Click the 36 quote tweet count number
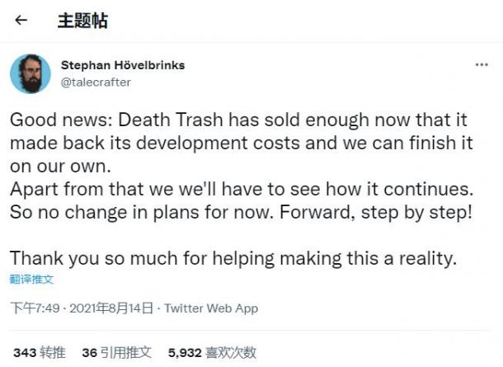 (x=90, y=353)
